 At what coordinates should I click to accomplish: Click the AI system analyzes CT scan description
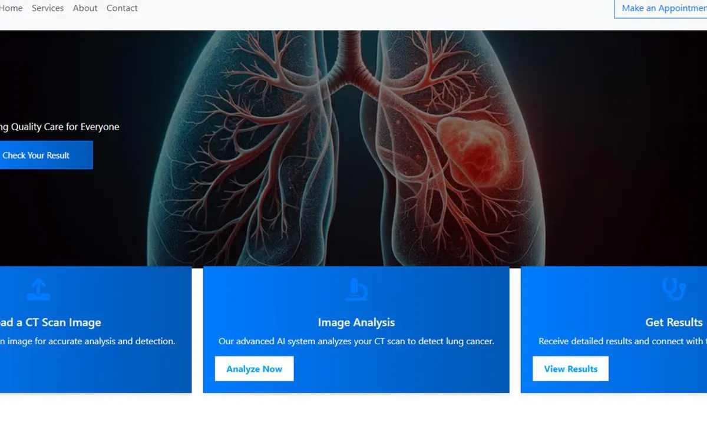356,341
